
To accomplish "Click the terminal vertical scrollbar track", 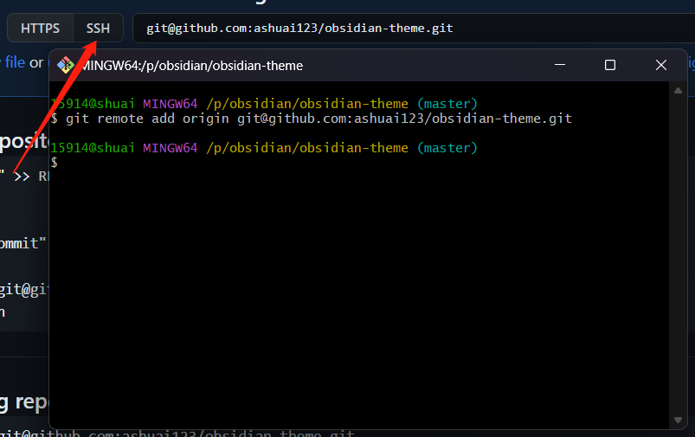I will click(x=679, y=260).
